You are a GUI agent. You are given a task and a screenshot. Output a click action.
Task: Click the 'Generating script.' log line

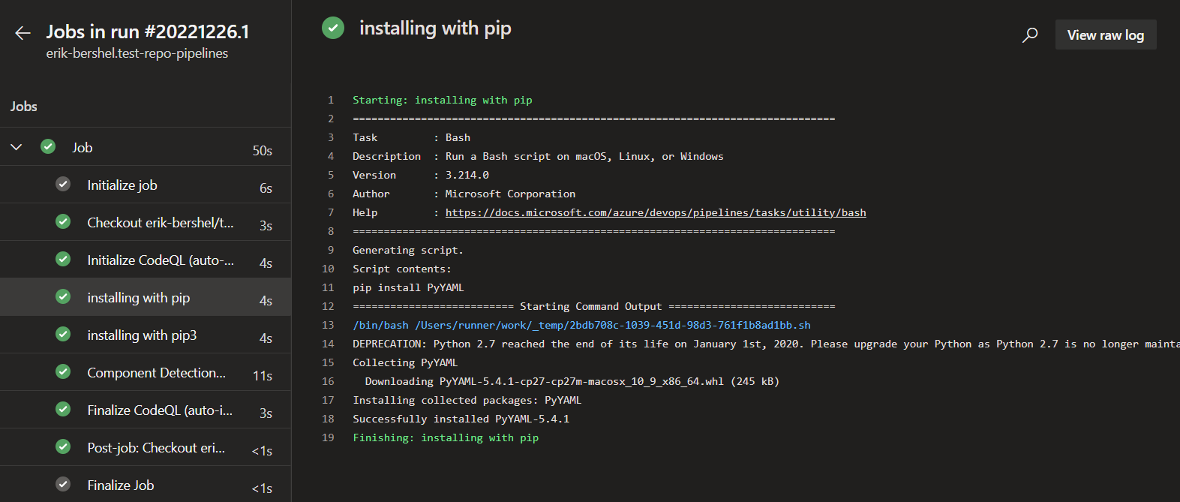click(408, 250)
